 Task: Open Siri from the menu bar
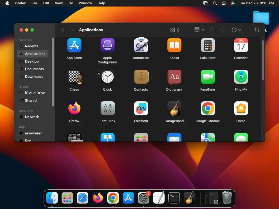[x=233, y=3]
